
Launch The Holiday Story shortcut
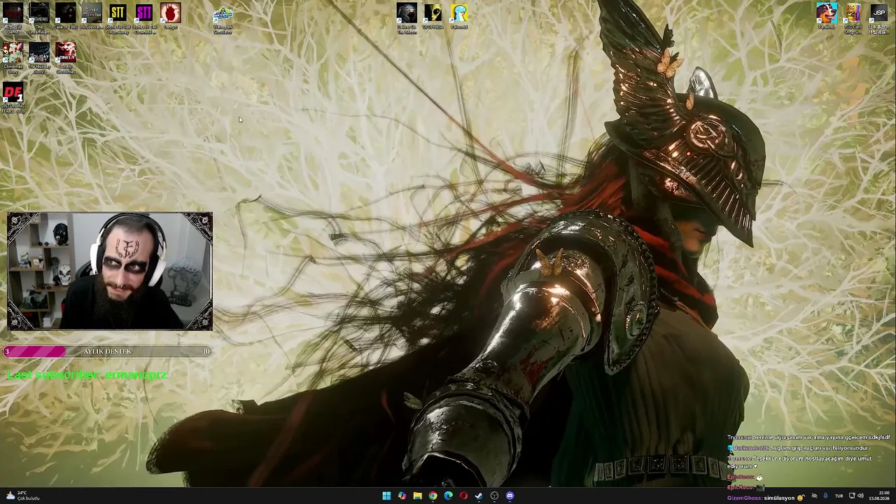point(39,58)
